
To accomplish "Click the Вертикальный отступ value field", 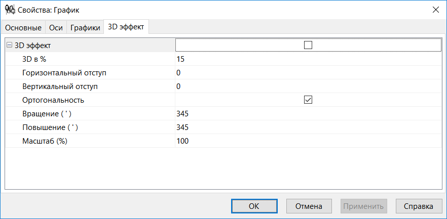I will (x=309, y=86).
